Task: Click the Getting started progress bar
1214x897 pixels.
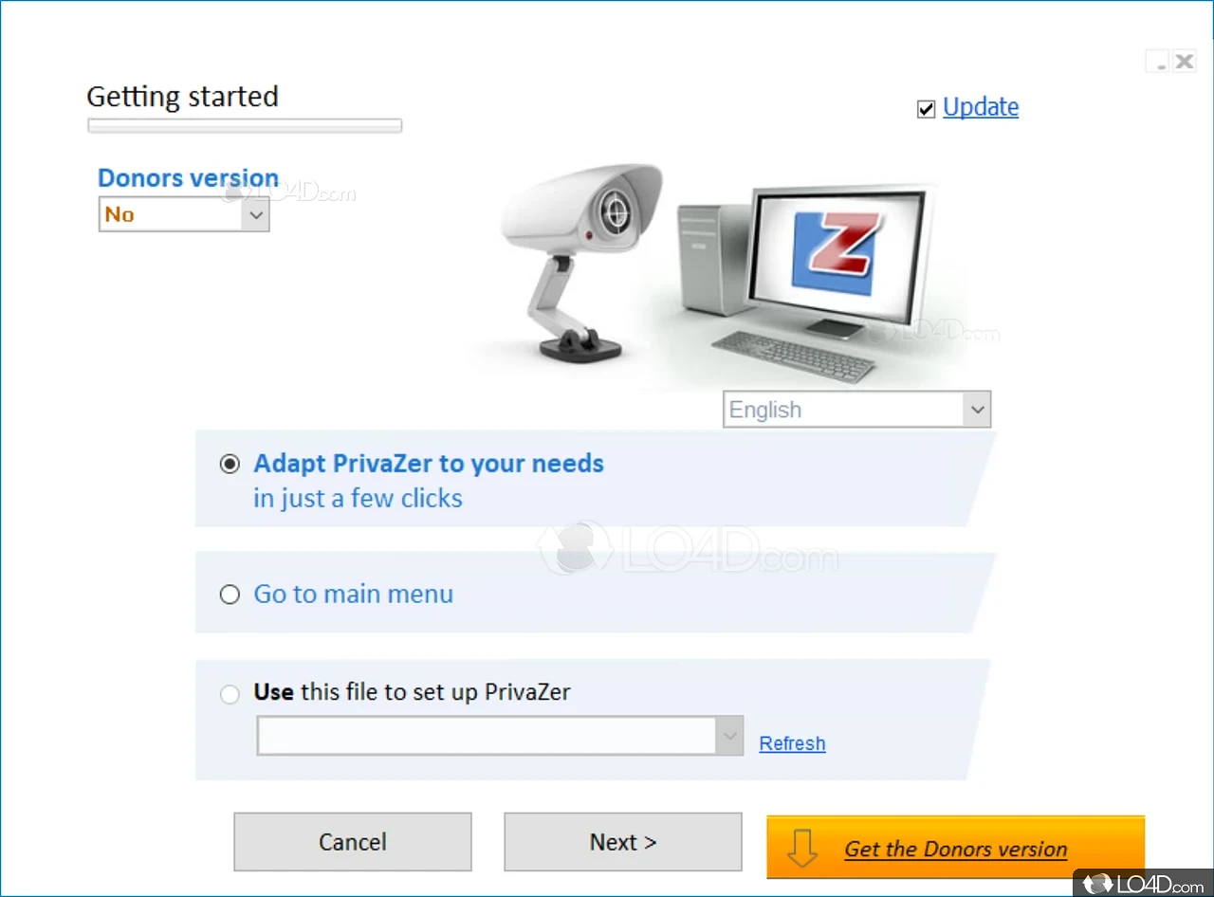Action: tap(245, 125)
